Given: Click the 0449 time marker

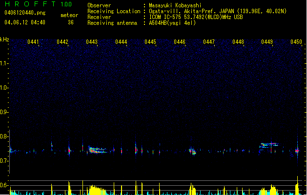Looking at the screenshot, I should [267, 42].
